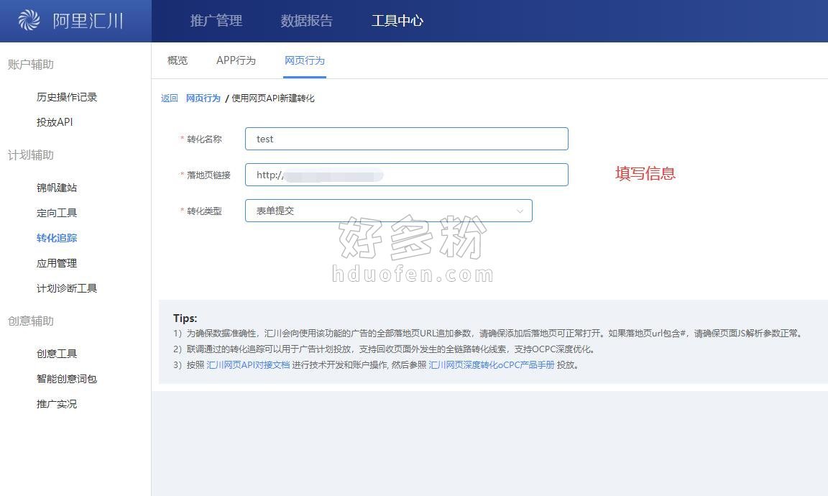
Task: Select the 网页行为 tab
Action: click(305, 60)
